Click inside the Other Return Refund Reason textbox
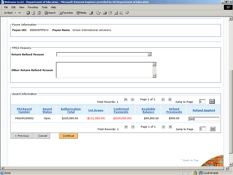 pyautogui.click(x=104, y=70)
